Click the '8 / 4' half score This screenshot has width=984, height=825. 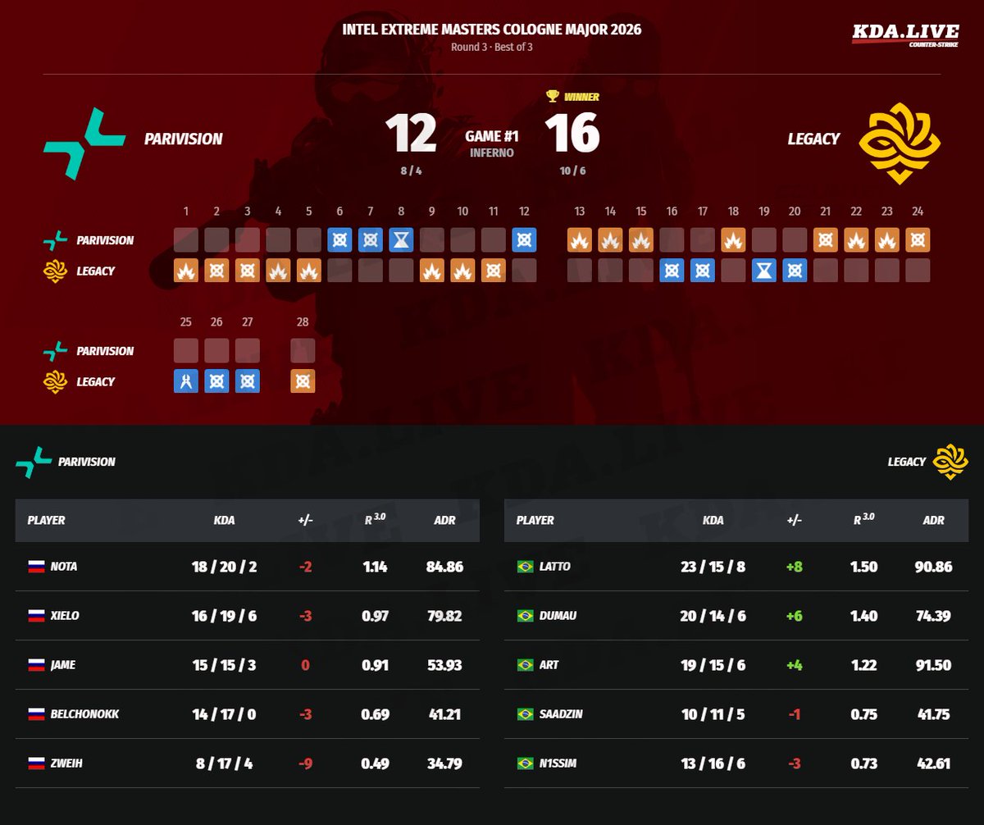point(411,171)
